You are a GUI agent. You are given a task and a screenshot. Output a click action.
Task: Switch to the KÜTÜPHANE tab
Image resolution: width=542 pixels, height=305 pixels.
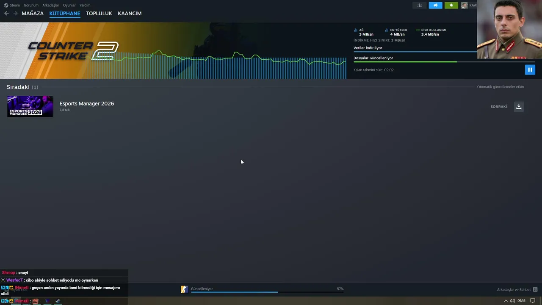pos(65,14)
